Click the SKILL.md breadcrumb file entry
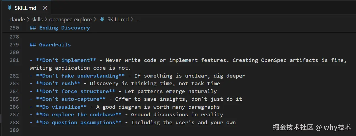This screenshot has width=356, height=136. (118, 19)
